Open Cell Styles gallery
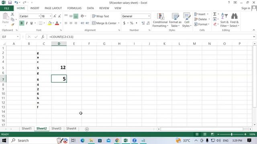The width and height of the screenshot is (257, 144). point(187,20)
